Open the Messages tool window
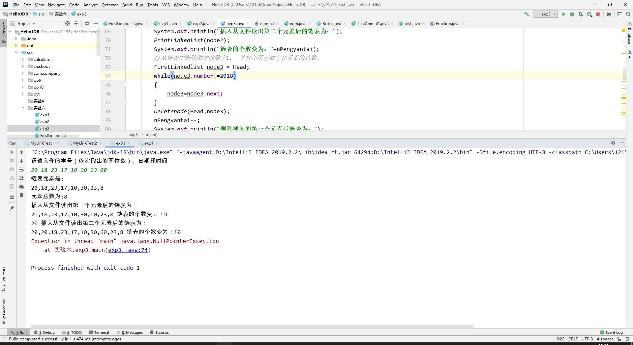This screenshot has width=633, height=345. click(130, 332)
